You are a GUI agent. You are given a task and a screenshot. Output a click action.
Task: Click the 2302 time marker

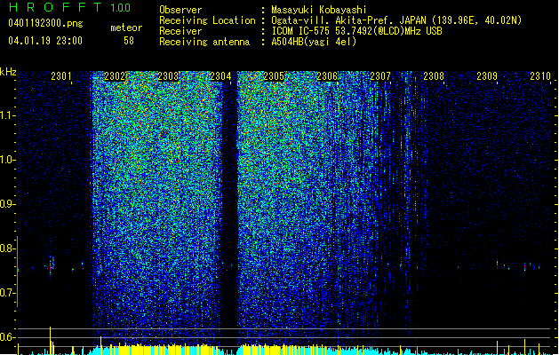[115, 76]
